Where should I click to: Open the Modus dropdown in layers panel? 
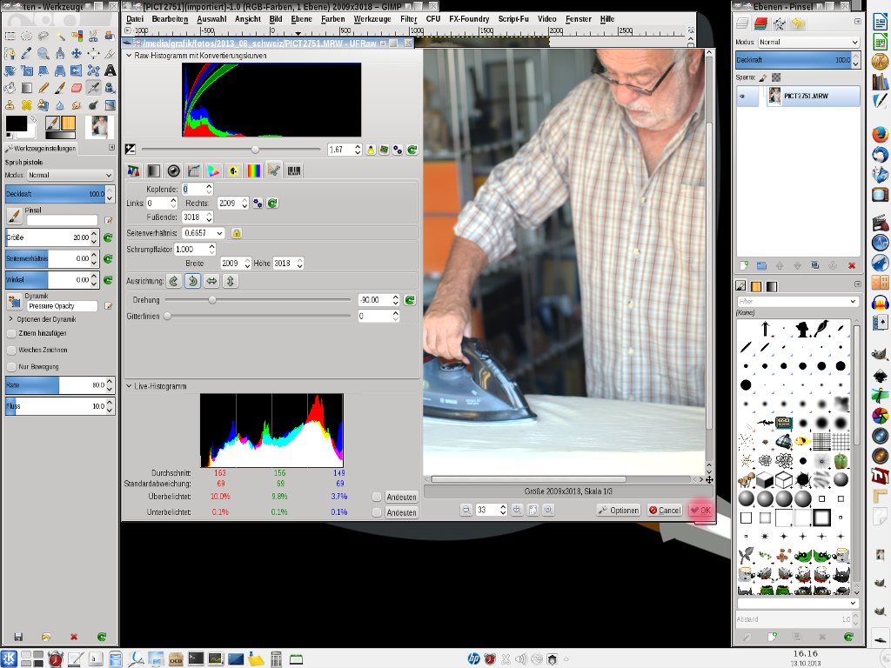click(808, 42)
